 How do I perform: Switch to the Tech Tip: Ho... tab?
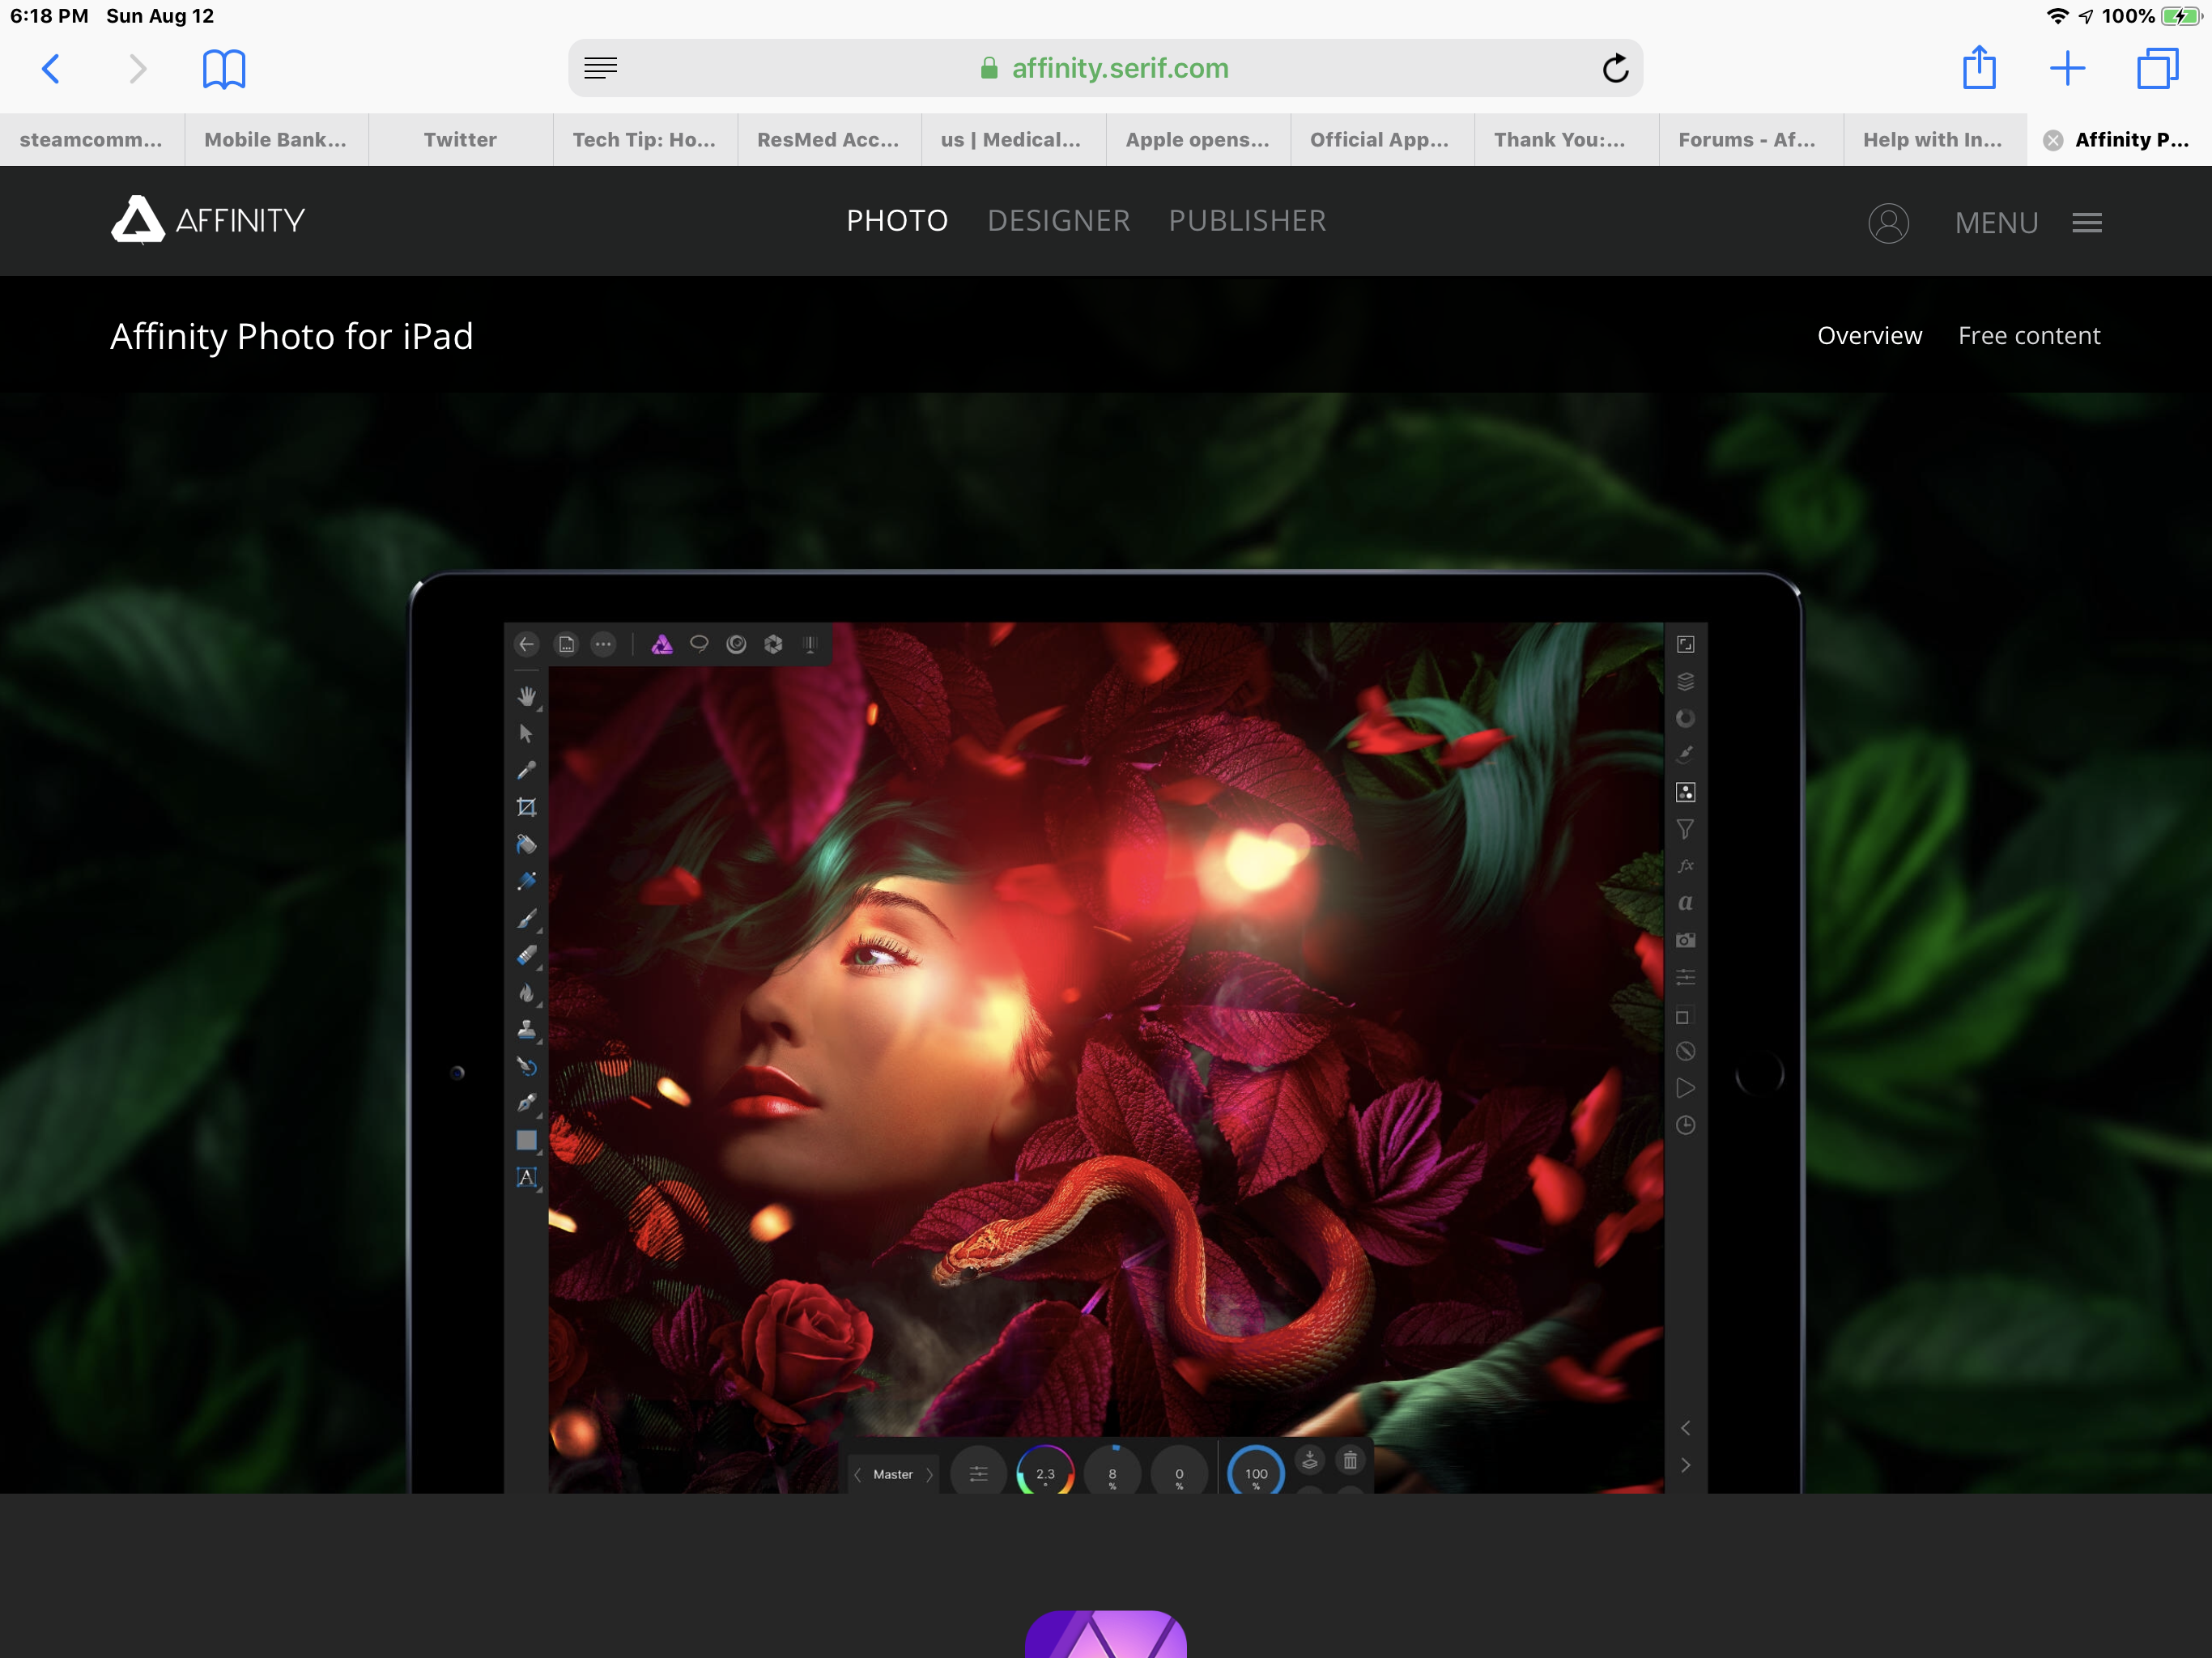pos(644,140)
